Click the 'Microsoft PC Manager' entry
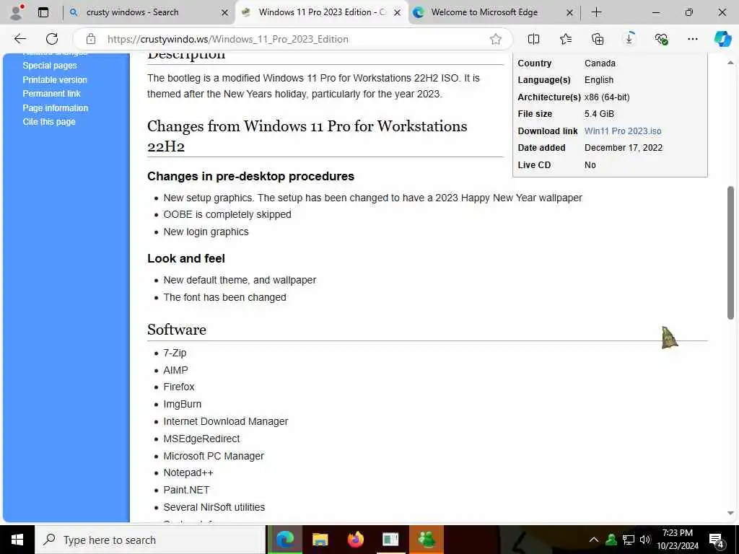The height and width of the screenshot is (554, 739). [214, 456]
